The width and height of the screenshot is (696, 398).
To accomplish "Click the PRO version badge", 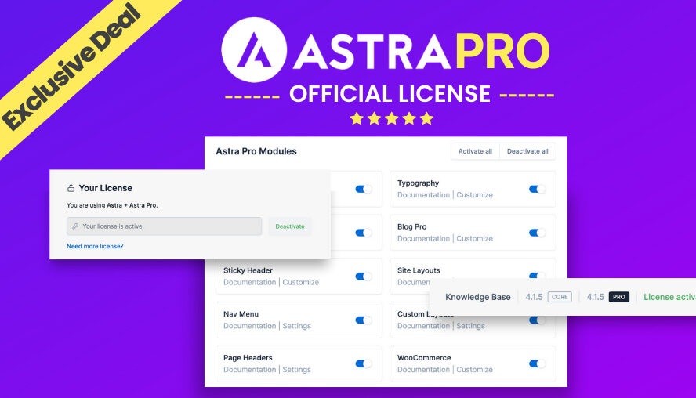I will [x=618, y=297].
